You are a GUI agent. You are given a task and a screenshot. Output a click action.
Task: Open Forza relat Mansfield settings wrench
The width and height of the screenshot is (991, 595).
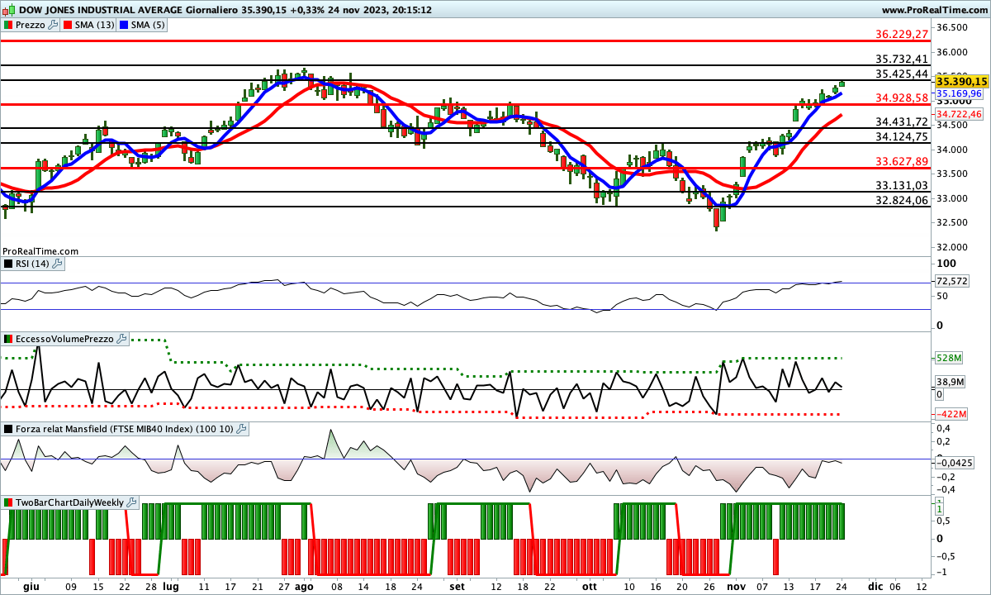[241, 429]
